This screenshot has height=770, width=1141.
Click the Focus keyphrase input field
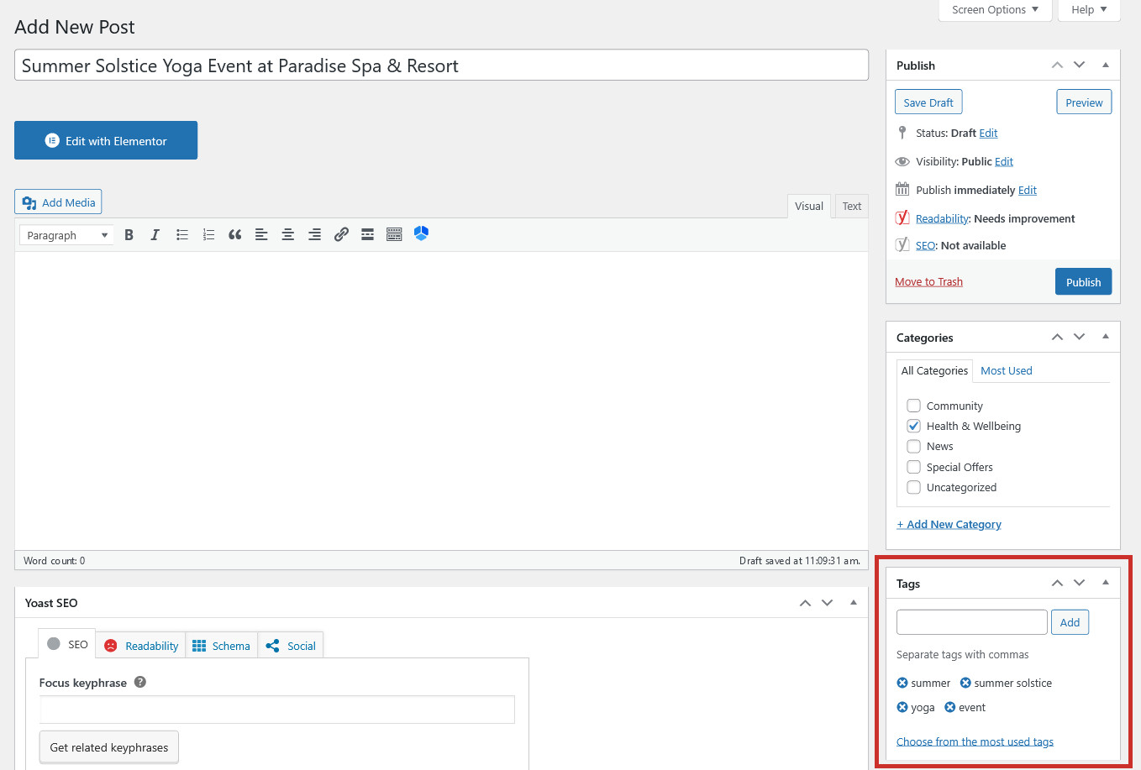tap(277, 710)
